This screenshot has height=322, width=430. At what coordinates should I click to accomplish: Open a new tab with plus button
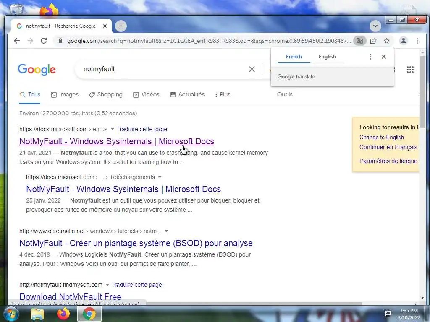(121, 26)
